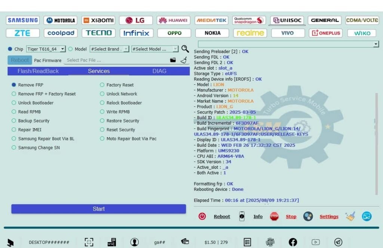Click the broom icon next to Pac file

(183, 60)
